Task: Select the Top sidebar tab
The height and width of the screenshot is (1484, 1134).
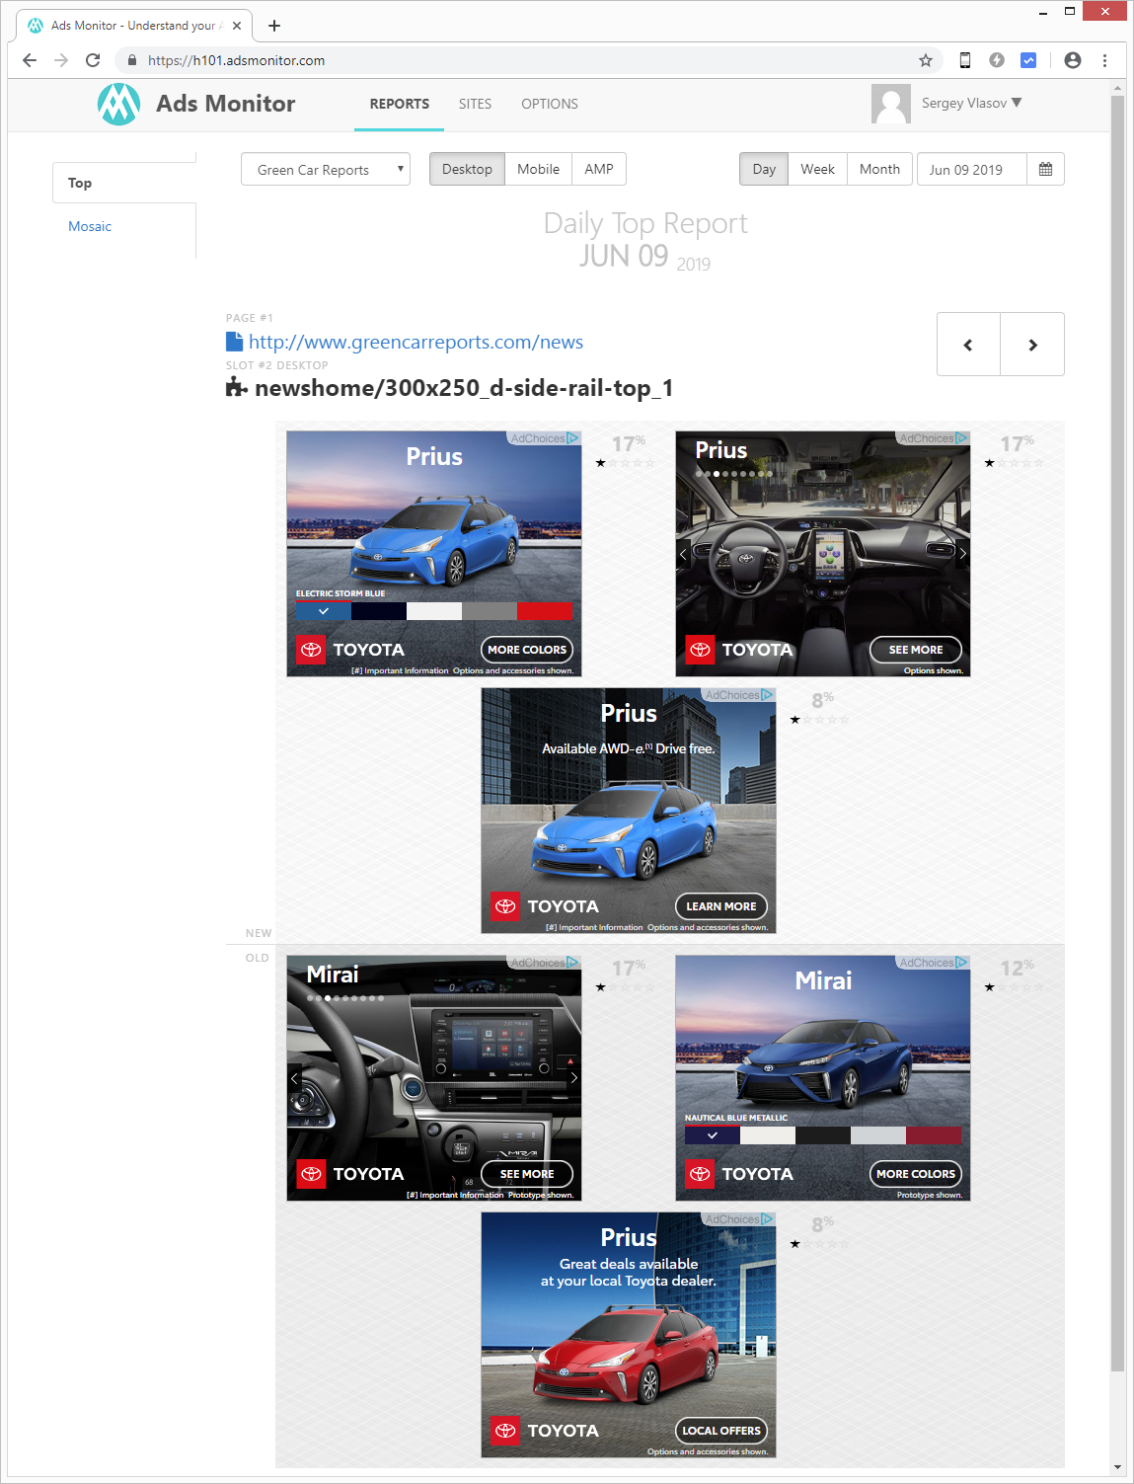Action: [x=124, y=183]
